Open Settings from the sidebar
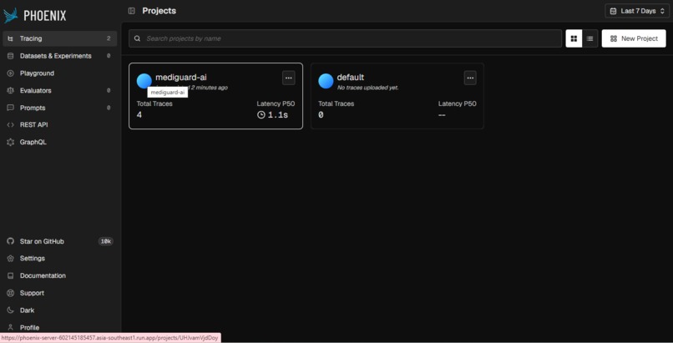The image size is (673, 343). click(x=59, y=259)
